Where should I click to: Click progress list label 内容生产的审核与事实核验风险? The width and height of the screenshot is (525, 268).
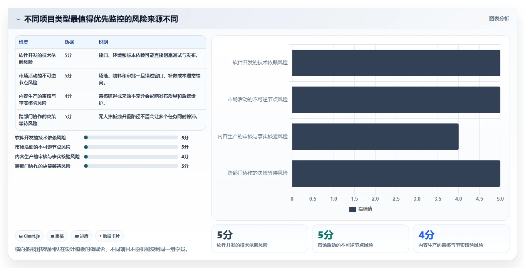pos(47,157)
